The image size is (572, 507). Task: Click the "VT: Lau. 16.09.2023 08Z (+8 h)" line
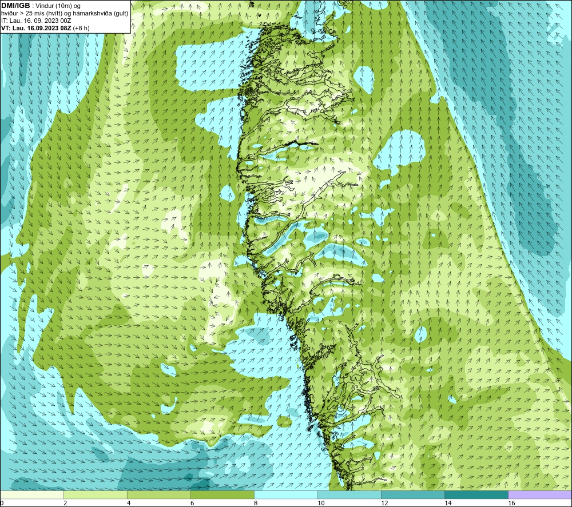pyautogui.click(x=45, y=28)
